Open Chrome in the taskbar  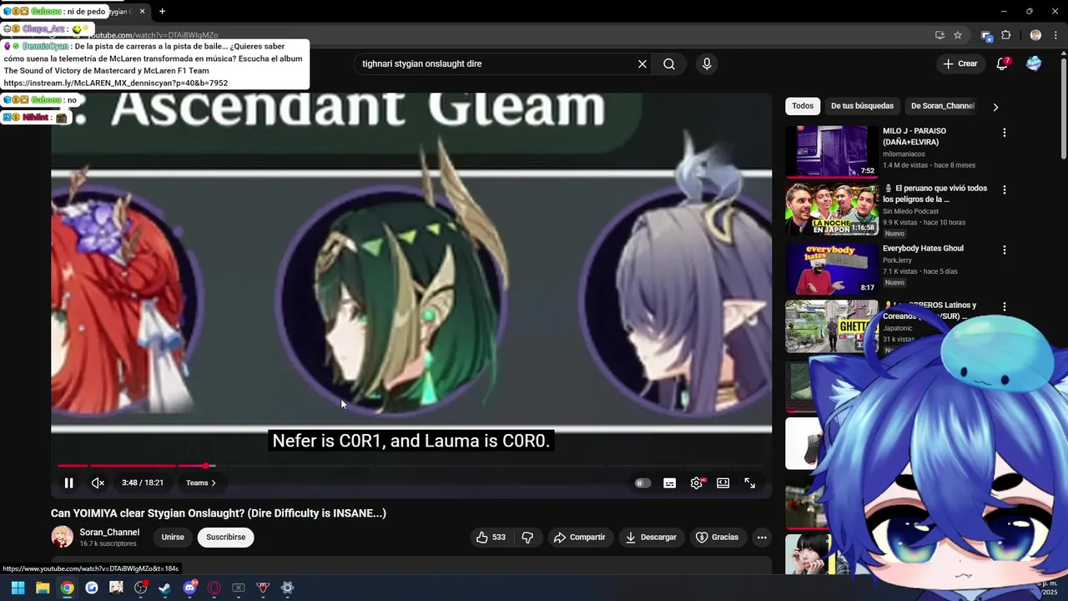(x=67, y=588)
